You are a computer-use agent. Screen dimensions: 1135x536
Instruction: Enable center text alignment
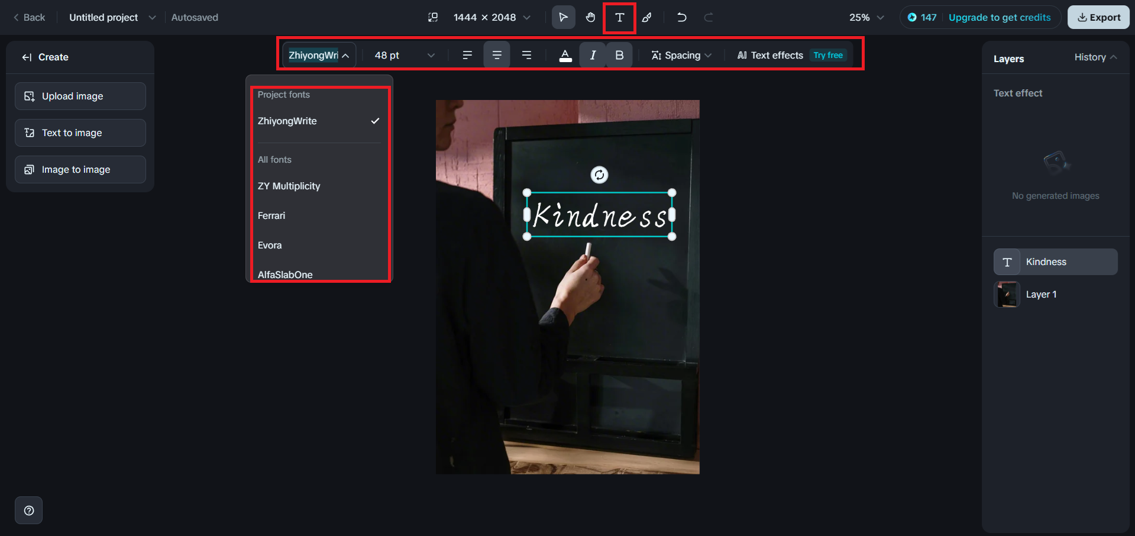497,55
